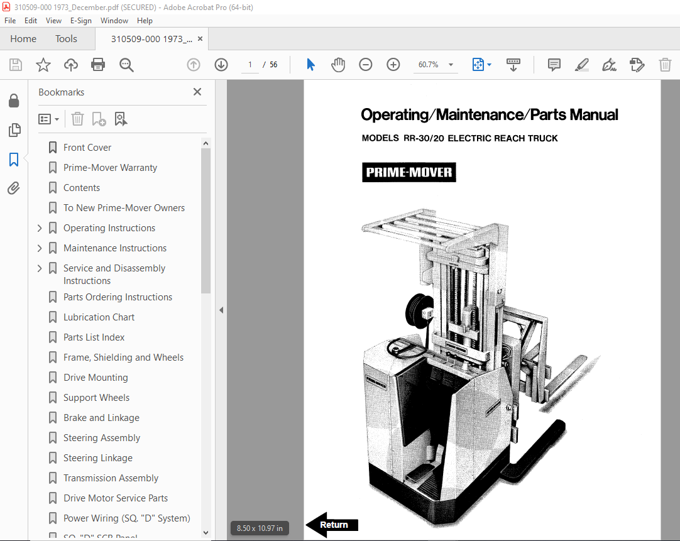Expand the Operating Instructions bookmark

tap(40, 228)
